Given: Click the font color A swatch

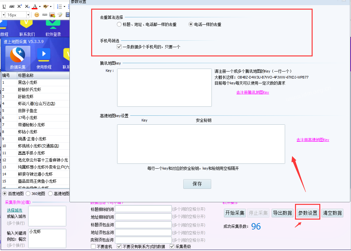Looking at the screenshot, I should click(x=35, y=6).
